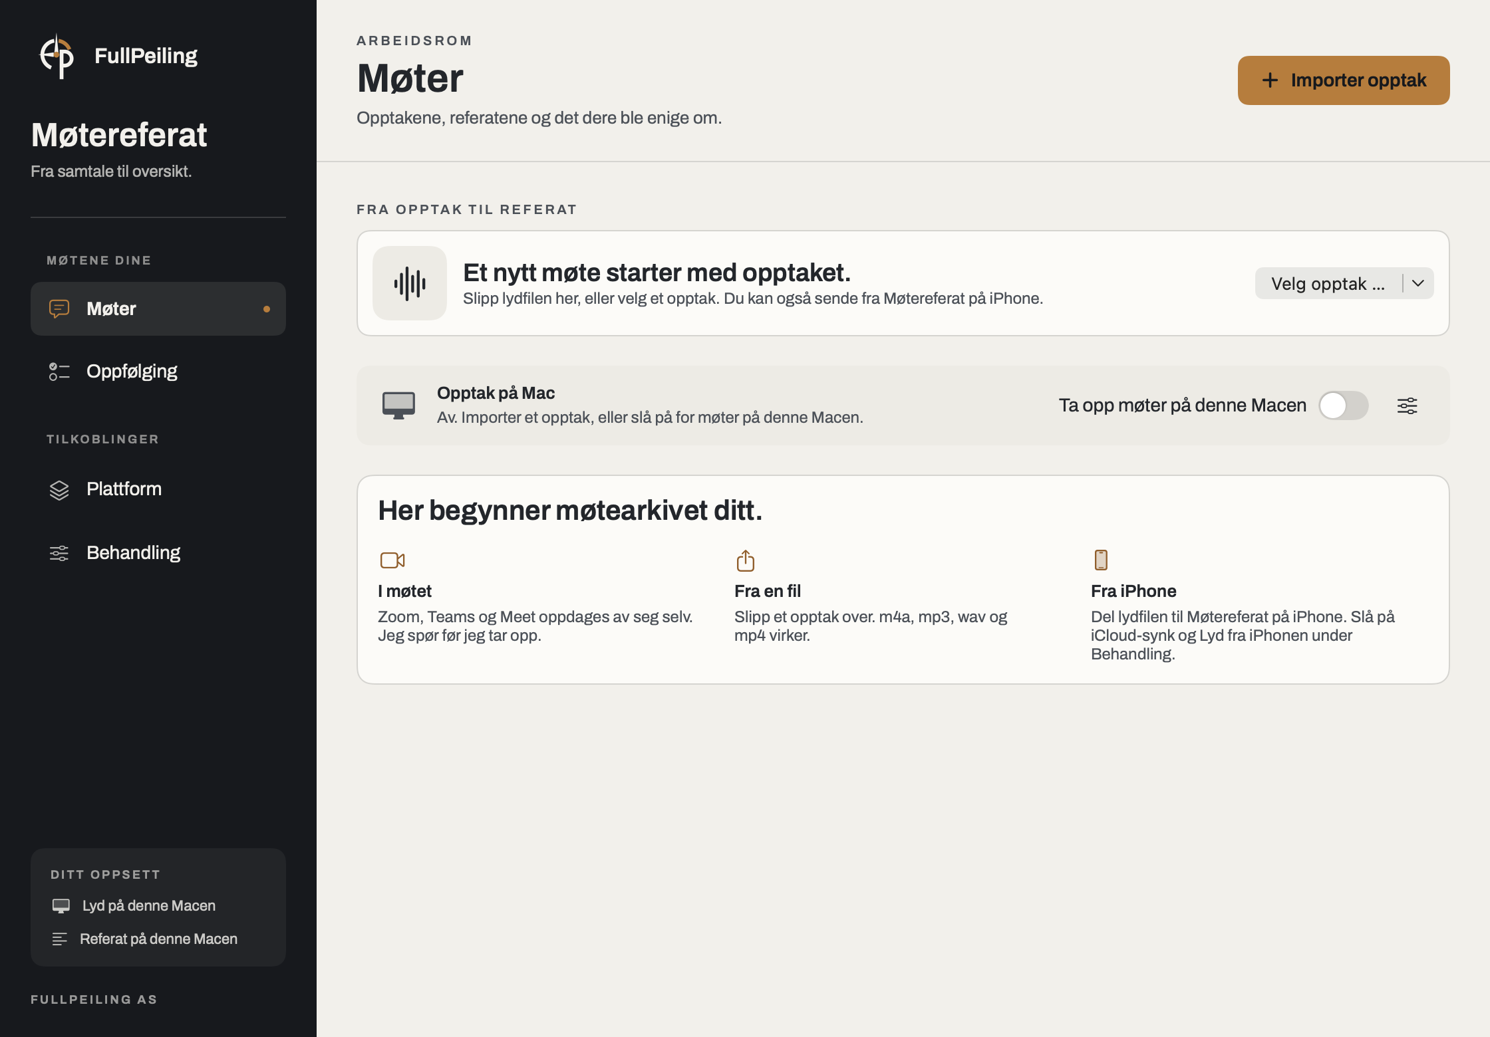This screenshot has height=1037, width=1490.
Task: Click the FRA OPPTAK TIL REFERAT label
Action: coord(466,210)
